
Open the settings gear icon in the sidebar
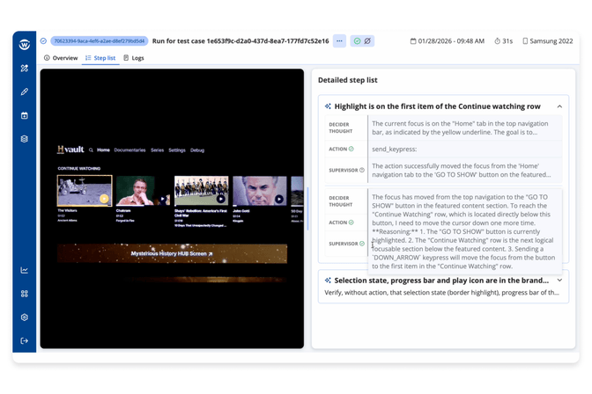coord(24,317)
